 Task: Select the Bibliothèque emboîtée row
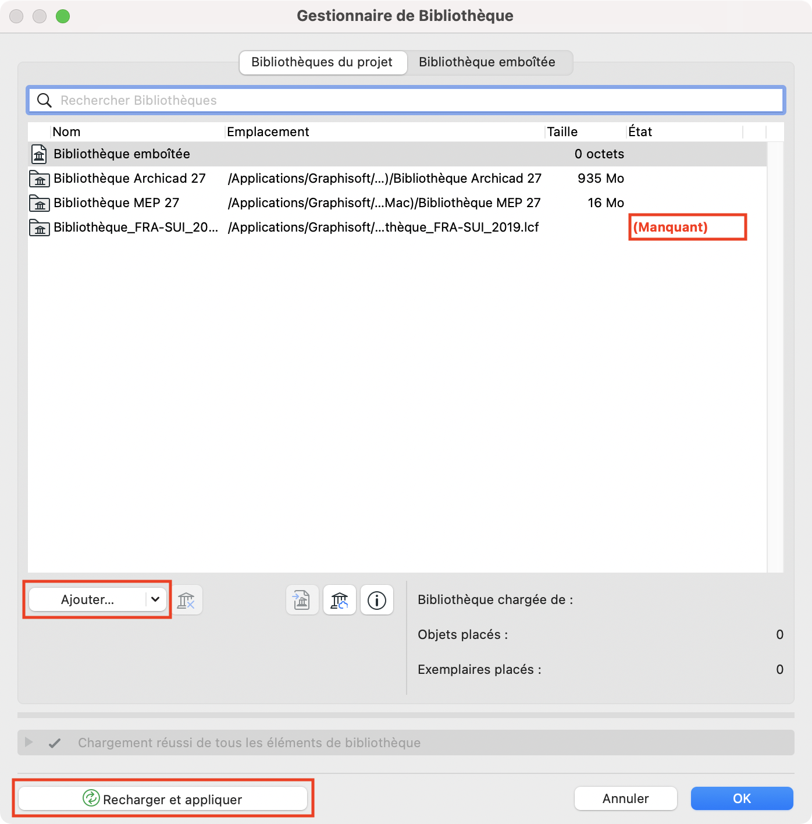(397, 154)
